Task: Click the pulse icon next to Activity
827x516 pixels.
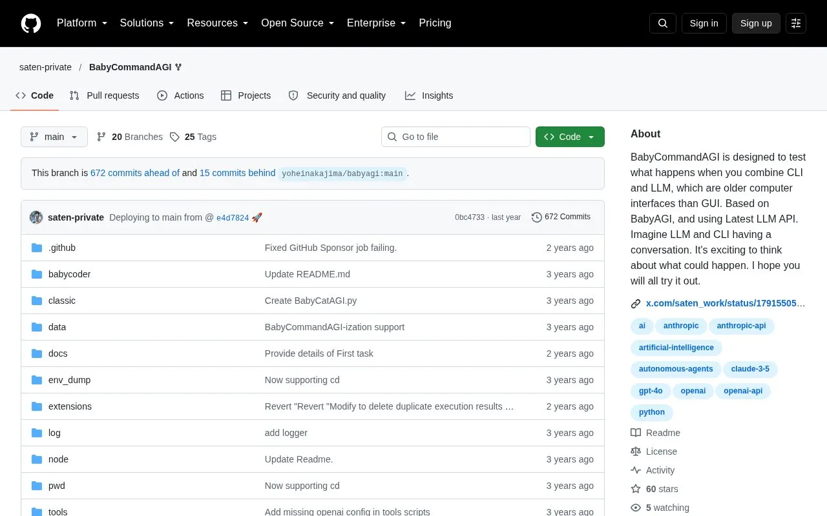Action: (x=636, y=470)
